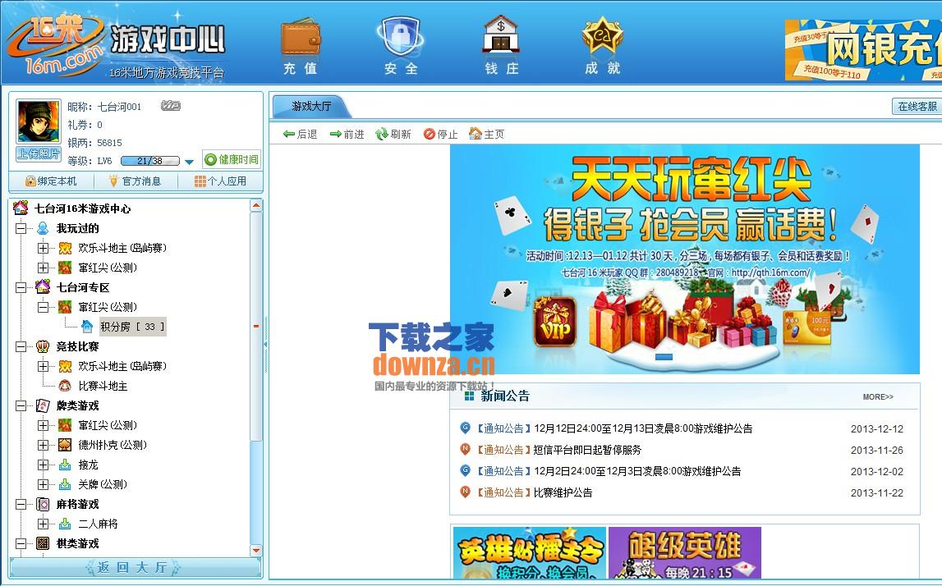Click the tree scrollbar down arrow

coord(256,550)
